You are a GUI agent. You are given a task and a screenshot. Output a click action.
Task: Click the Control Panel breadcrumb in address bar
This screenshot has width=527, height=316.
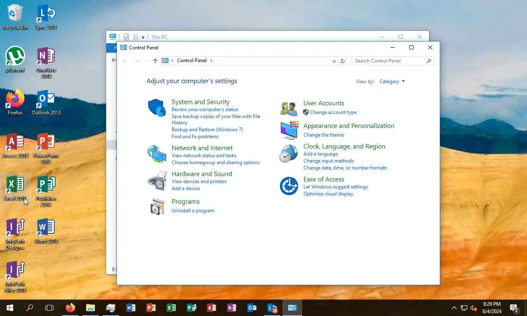coord(192,60)
